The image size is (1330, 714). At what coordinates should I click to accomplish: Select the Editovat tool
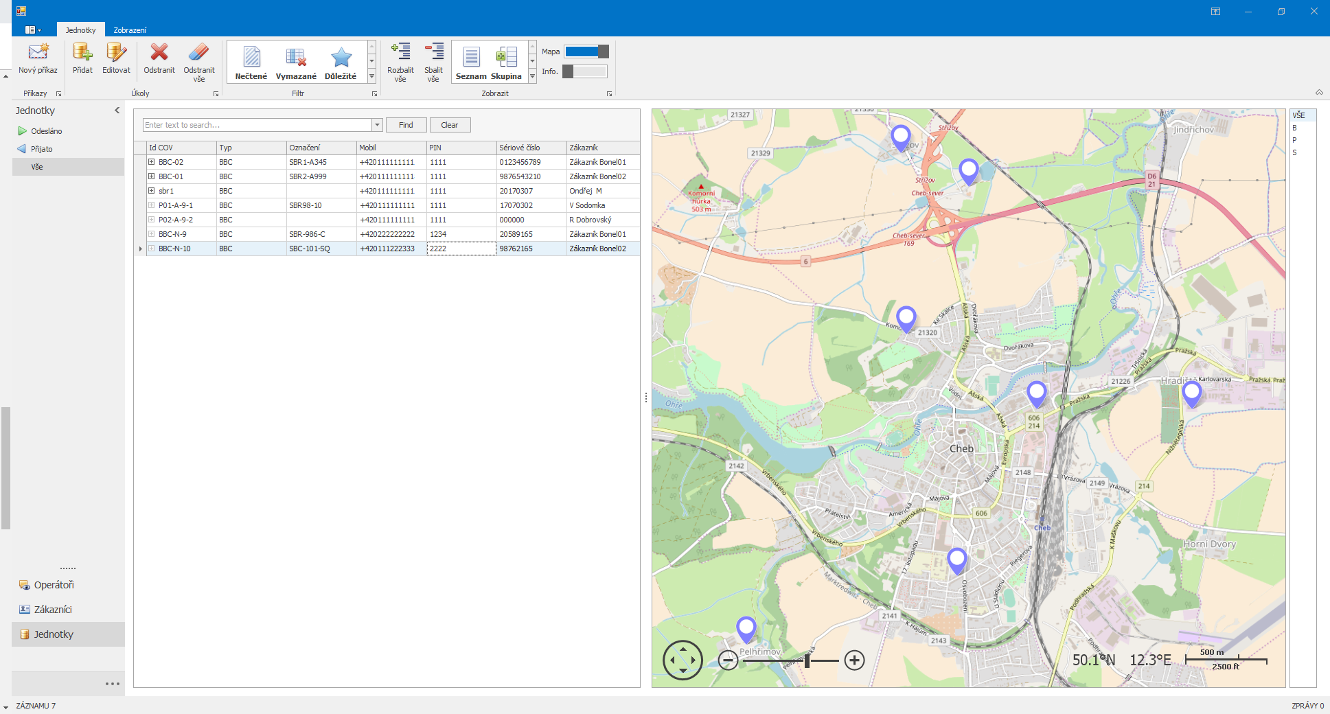pos(115,62)
